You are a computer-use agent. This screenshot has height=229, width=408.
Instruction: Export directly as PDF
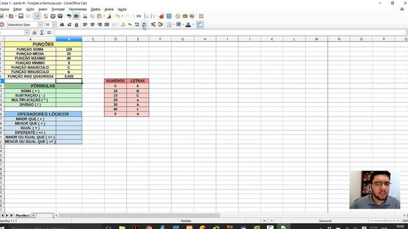[46, 16]
